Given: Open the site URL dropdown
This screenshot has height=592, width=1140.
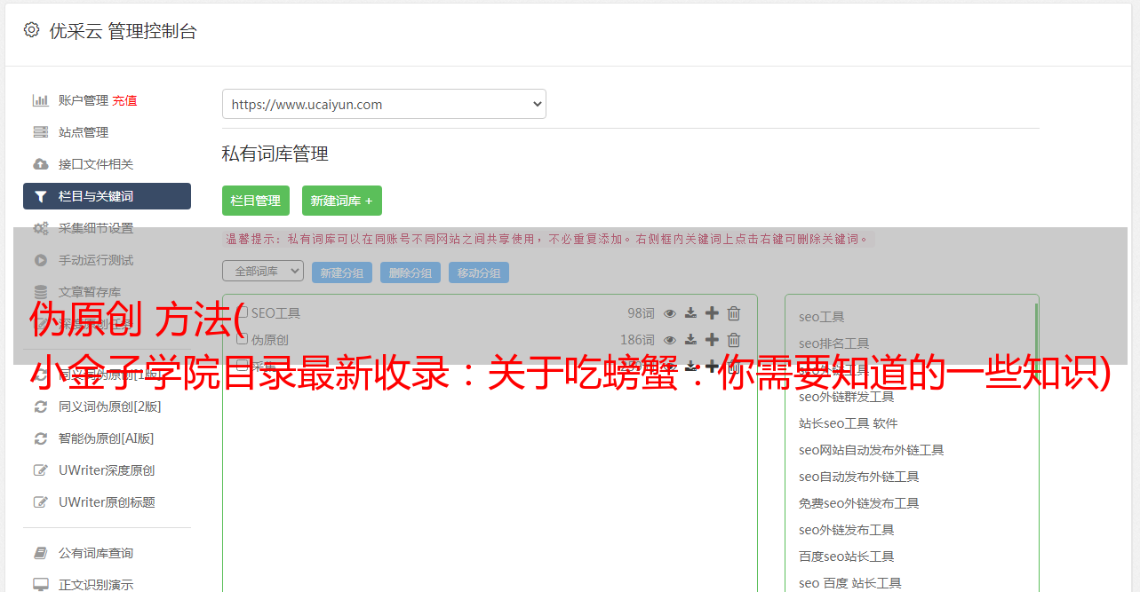Looking at the screenshot, I should pyautogui.click(x=384, y=104).
